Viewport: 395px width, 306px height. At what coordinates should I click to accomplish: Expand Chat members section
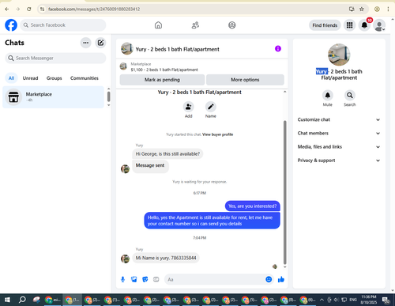click(x=339, y=134)
